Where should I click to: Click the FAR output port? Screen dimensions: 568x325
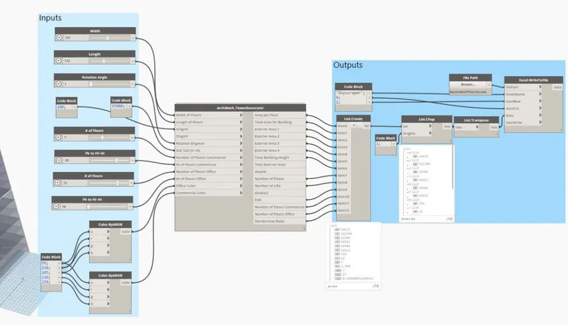click(279, 200)
